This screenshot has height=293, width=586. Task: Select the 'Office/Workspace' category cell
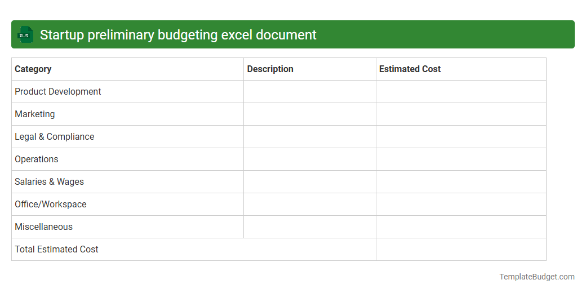(127, 205)
